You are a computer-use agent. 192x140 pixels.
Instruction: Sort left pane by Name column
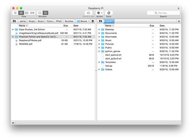coord(23,26)
